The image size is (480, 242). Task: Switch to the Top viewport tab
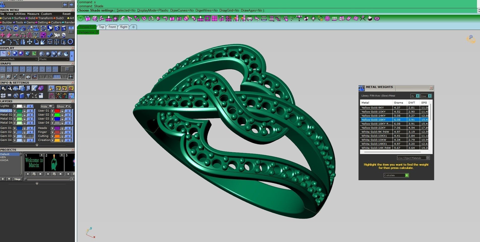pyautogui.click(x=102, y=27)
